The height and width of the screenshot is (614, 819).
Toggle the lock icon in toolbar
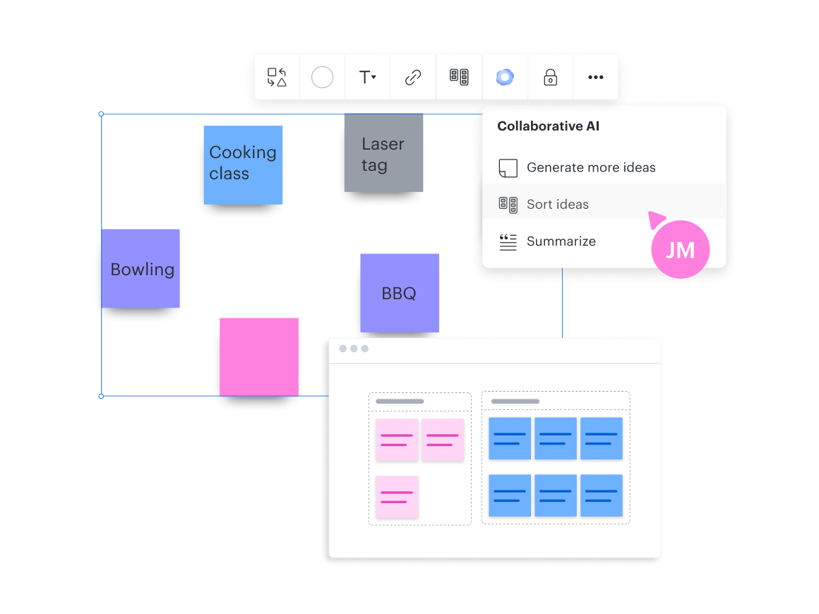(x=550, y=78)
